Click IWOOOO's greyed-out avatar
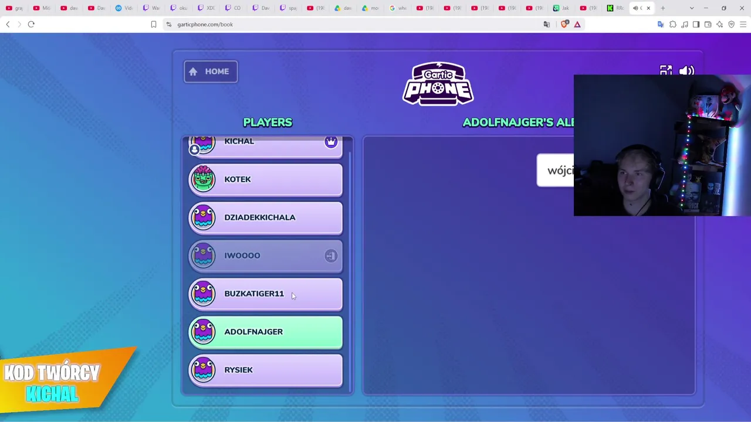The image size is (751, 422). (x=203, y=256)
